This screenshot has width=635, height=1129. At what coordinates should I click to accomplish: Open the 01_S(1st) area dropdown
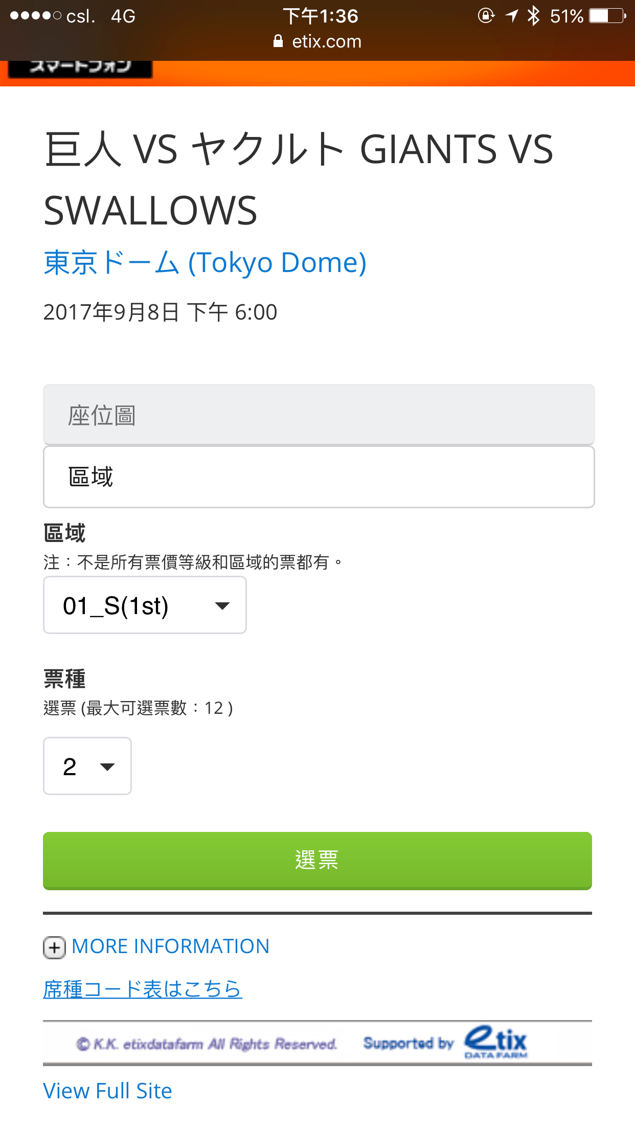145,605
